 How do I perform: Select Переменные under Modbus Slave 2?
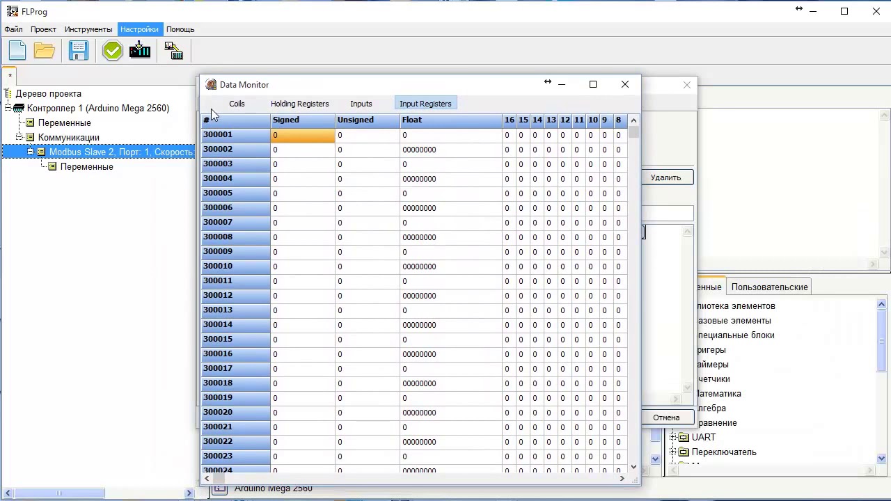tap(86, 167)
